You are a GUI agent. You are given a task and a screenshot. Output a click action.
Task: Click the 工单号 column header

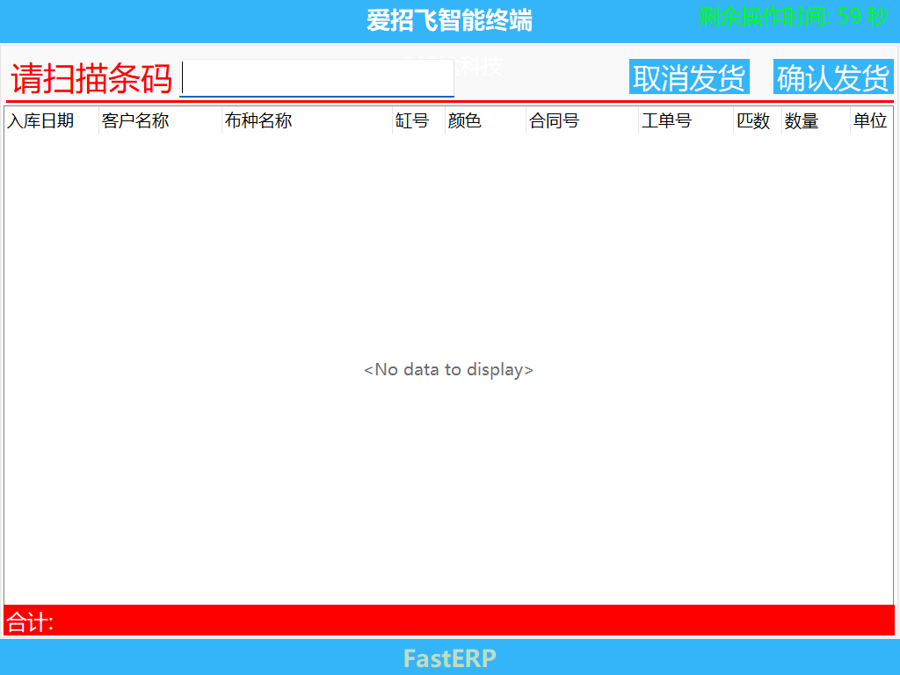click(668, 121)
